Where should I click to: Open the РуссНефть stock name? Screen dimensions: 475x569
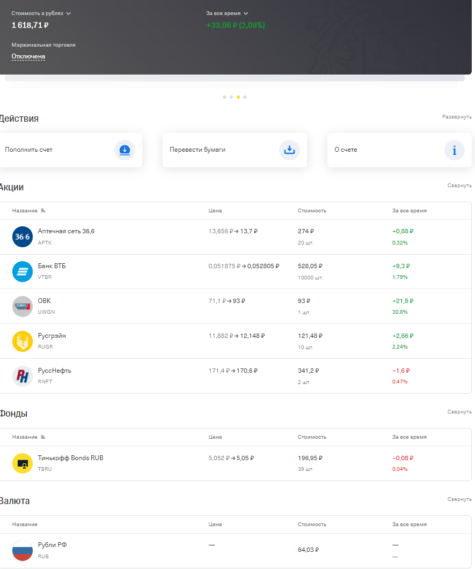(54, 371)
